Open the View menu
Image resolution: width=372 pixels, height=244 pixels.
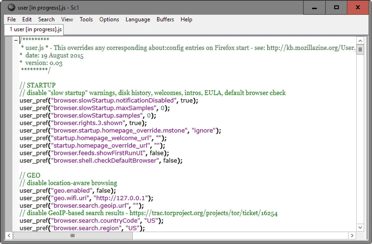tap(67, 19)
